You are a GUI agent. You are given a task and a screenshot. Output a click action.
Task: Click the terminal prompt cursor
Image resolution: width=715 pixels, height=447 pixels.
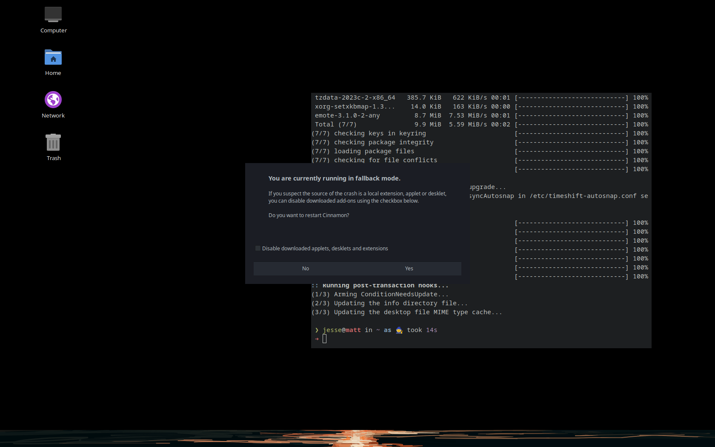(324, 339)
